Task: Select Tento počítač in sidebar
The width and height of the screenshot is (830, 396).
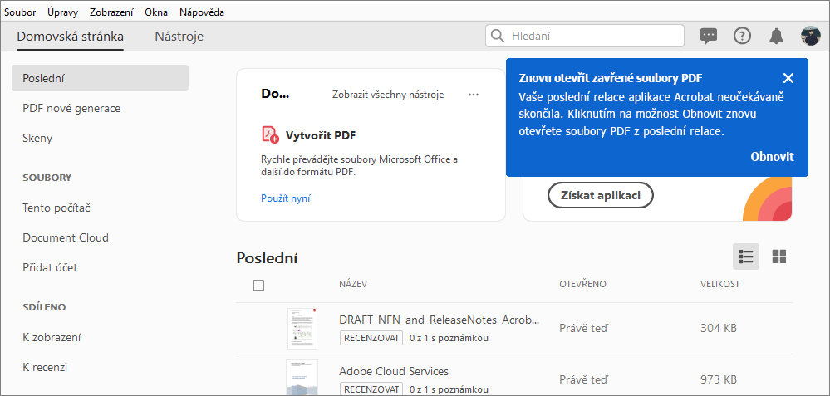Action: tap(56, 208)
